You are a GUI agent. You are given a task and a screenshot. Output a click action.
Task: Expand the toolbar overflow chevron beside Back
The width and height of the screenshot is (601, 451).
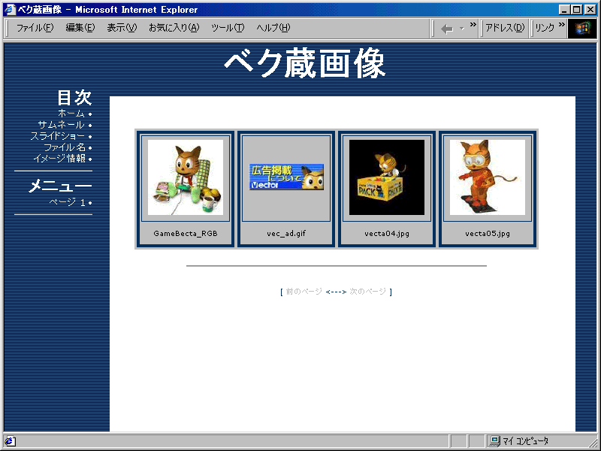coord(473,25)
